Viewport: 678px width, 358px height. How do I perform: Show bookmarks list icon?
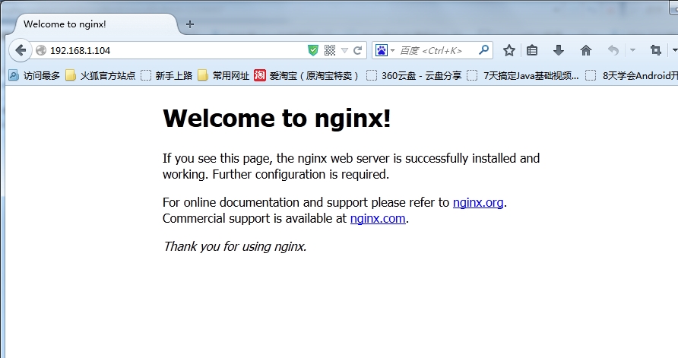tap(532, 51)
